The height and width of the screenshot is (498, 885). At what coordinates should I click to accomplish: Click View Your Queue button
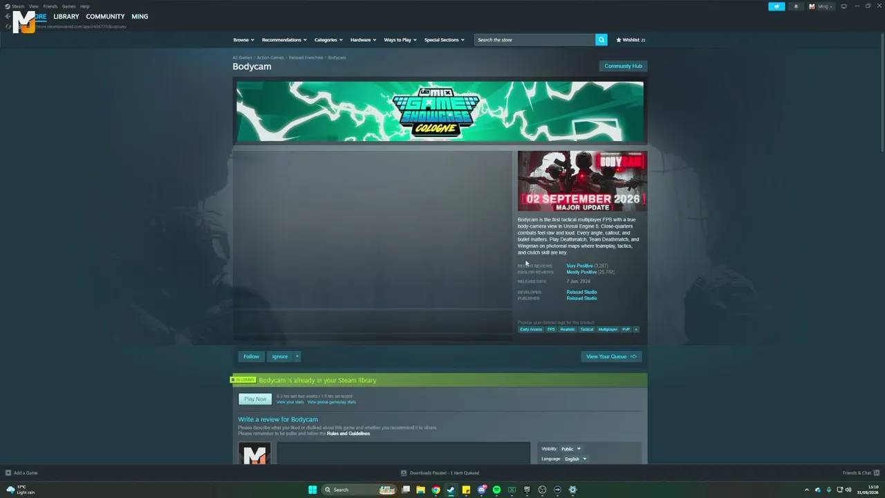point(611,356)
